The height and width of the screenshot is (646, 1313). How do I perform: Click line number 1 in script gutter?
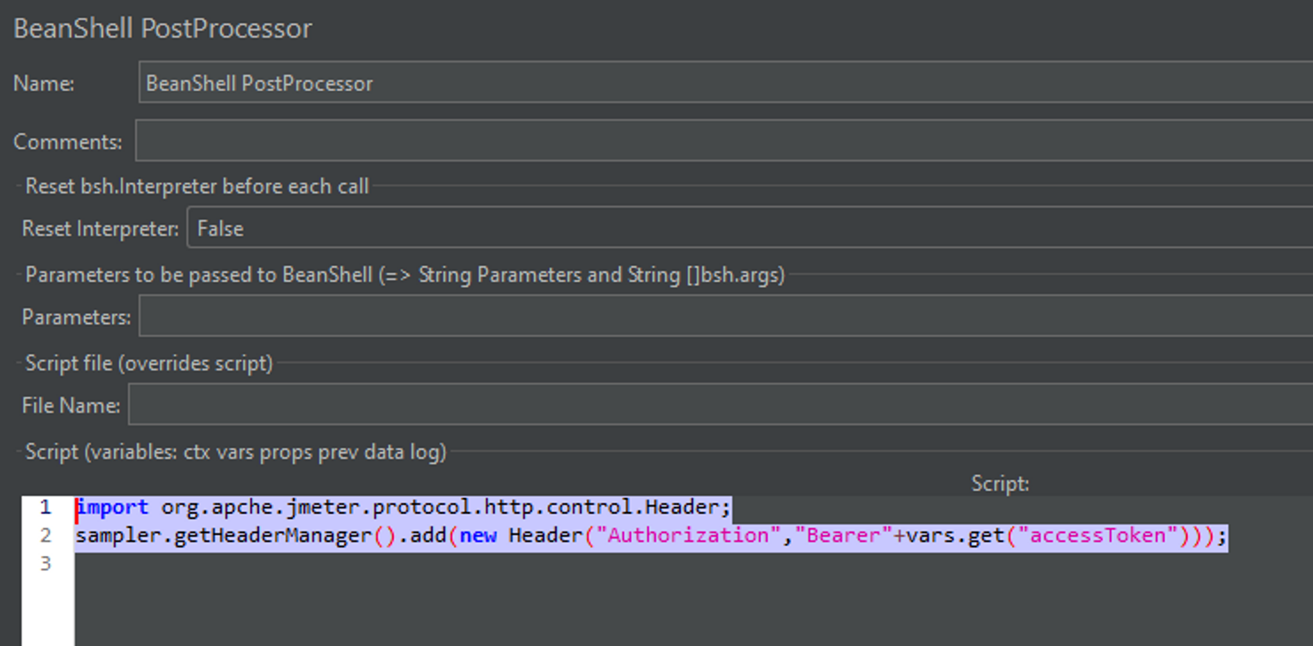click(46, 507)
